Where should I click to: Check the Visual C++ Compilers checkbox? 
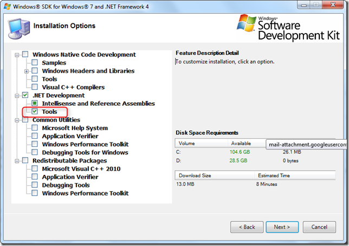tap(35, 87)
